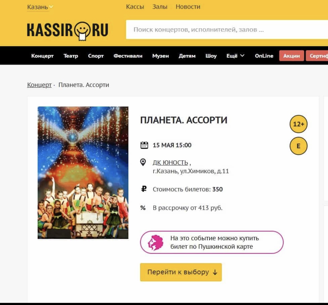Click the ruble icon near ticket price

(x=144, y=189)
